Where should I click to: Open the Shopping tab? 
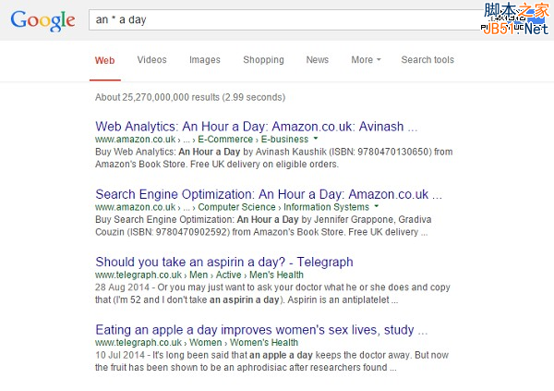[263, 60]
